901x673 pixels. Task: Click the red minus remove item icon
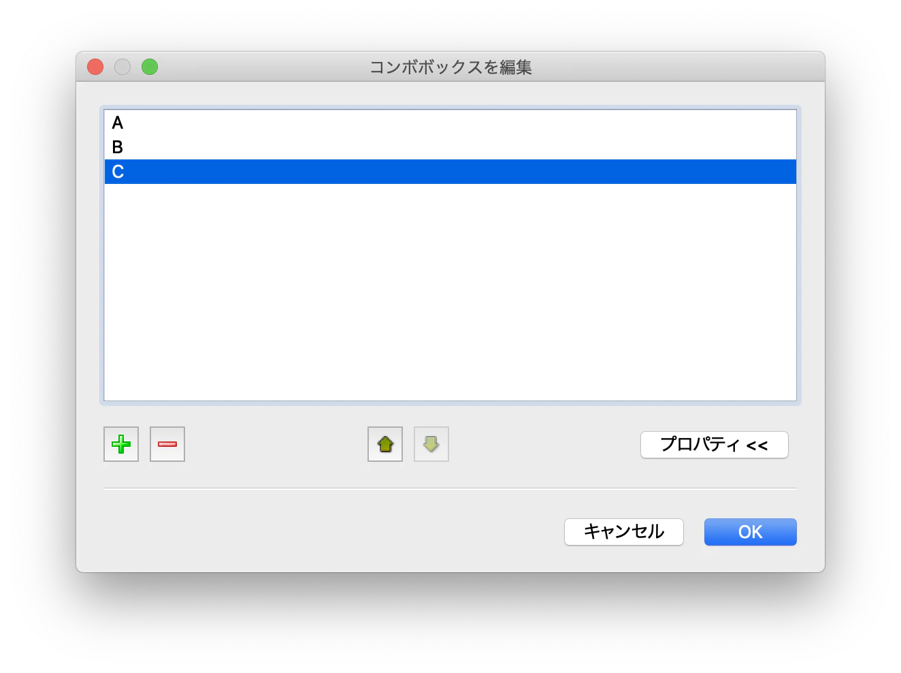pyautogui.click(x=167, y=444)
